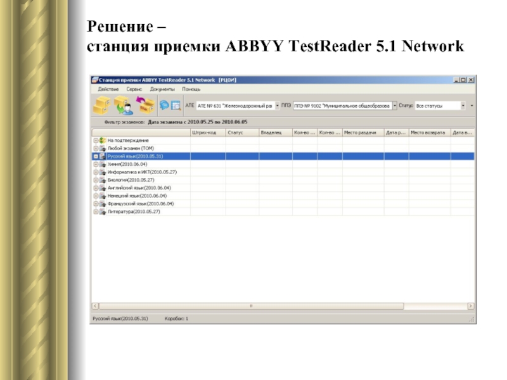Open the АТЕ dropdown list
The height and width of the screenshot is (380, 507).
[x=277, y=106]
